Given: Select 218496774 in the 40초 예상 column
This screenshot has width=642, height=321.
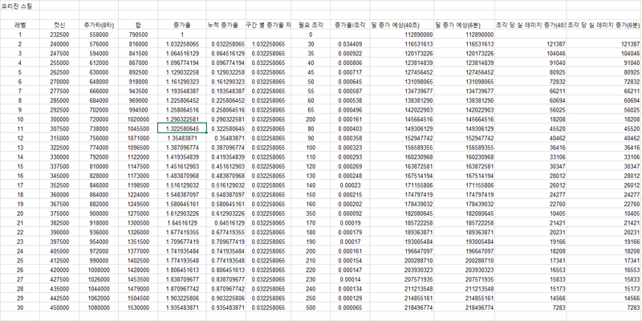Looking at the screenshot, I should click(x=402, y=307).
